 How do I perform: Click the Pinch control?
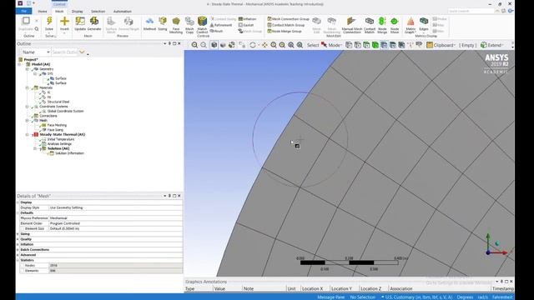(217, 32)
